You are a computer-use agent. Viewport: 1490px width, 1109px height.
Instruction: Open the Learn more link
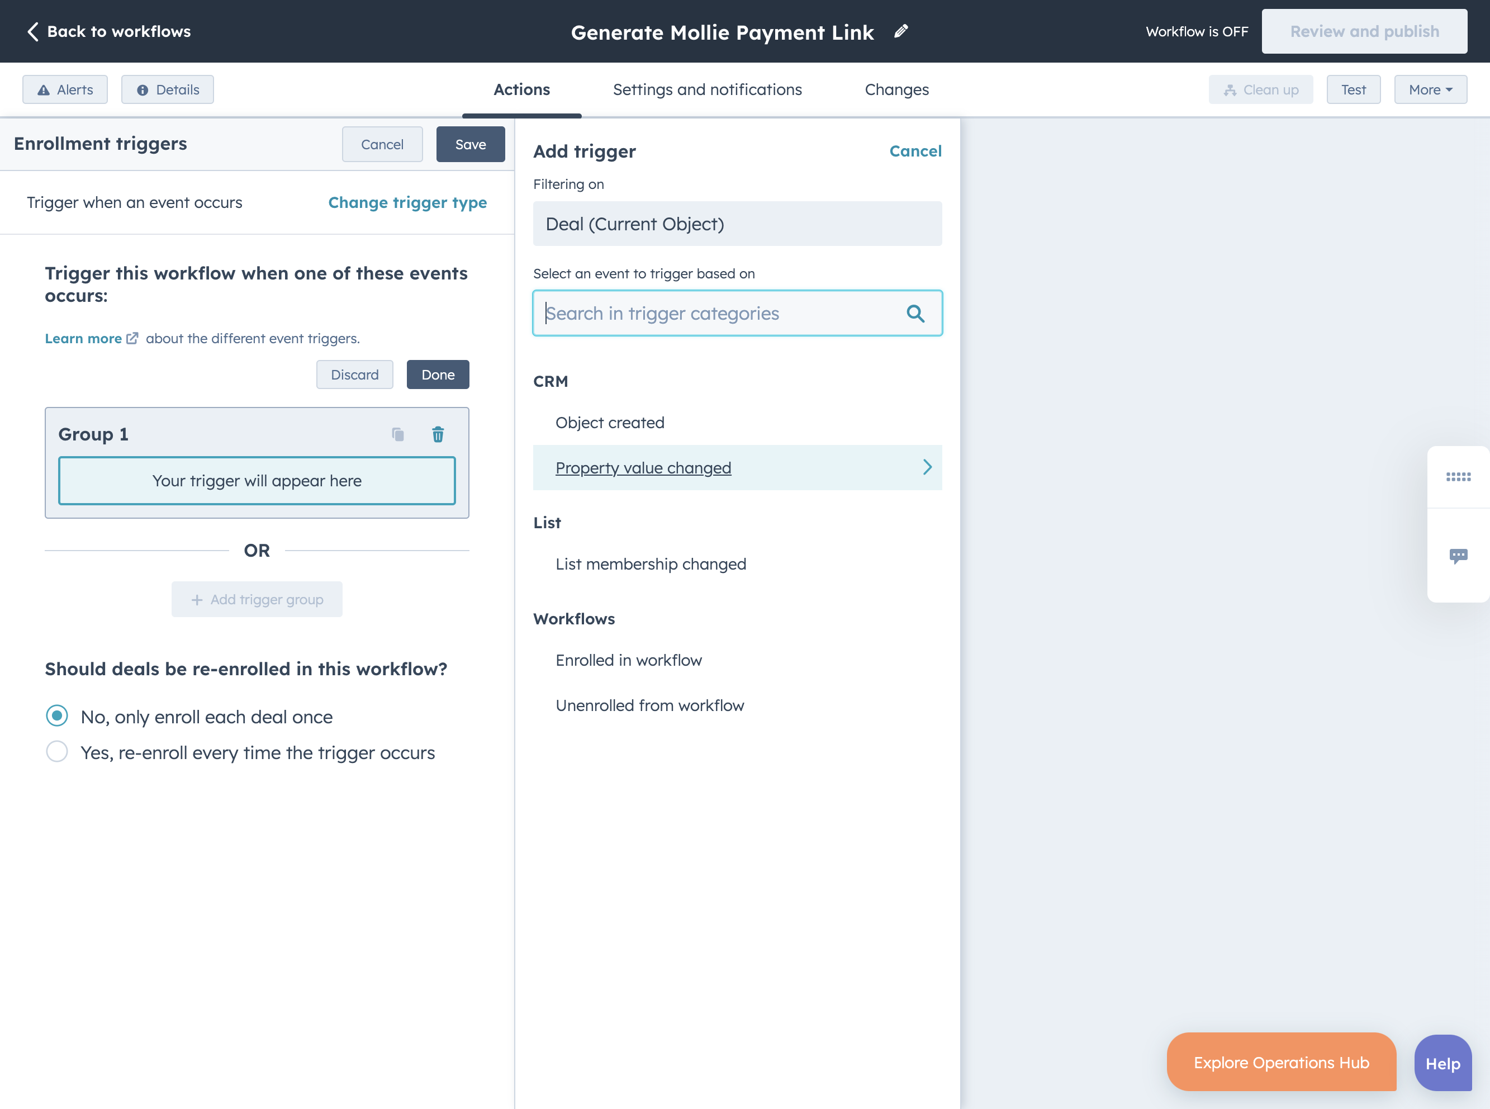(x=83, y=338)
